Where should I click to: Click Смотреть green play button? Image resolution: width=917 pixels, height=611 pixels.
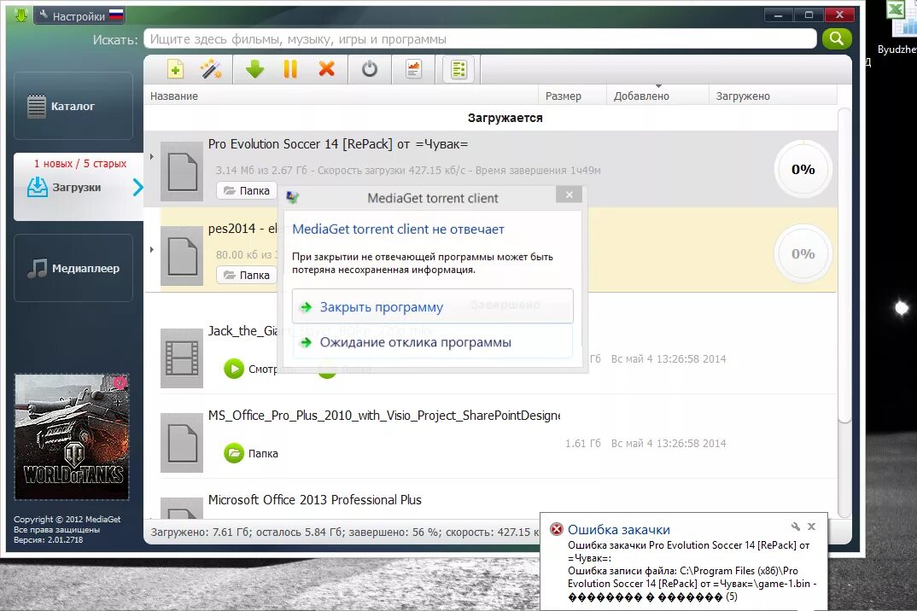click(234, 369)
